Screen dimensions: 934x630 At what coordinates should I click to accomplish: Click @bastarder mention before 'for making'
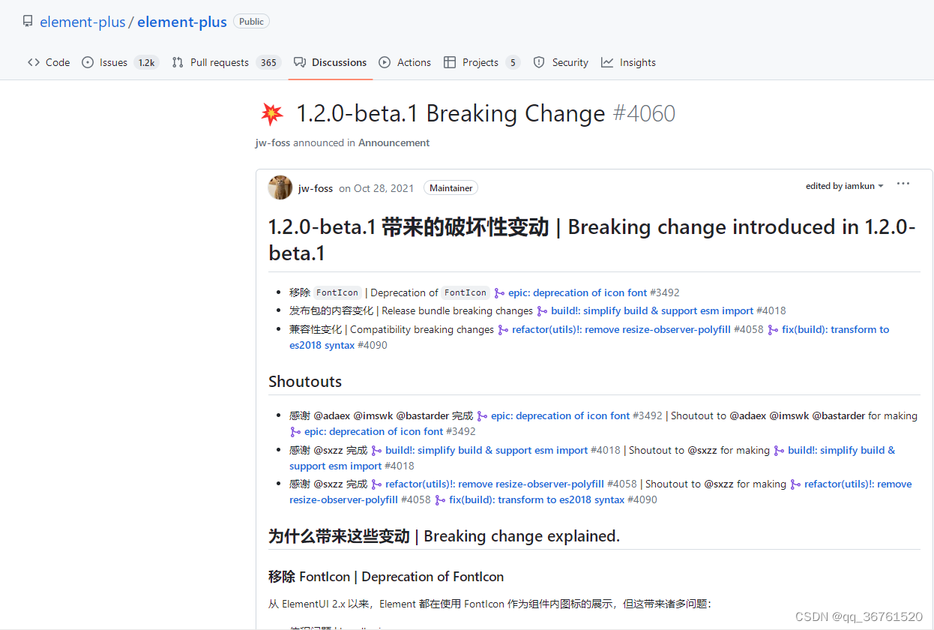(839, 415)
